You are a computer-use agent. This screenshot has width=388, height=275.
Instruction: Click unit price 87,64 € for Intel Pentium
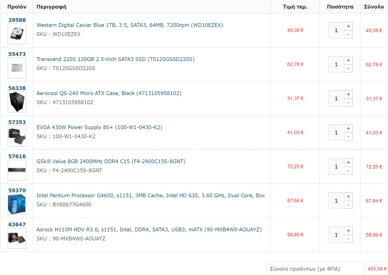295,201
